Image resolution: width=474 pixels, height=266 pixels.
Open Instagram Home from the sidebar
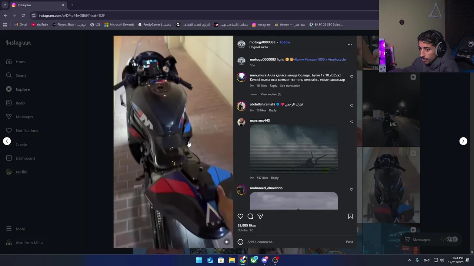[x=16, y=62]
